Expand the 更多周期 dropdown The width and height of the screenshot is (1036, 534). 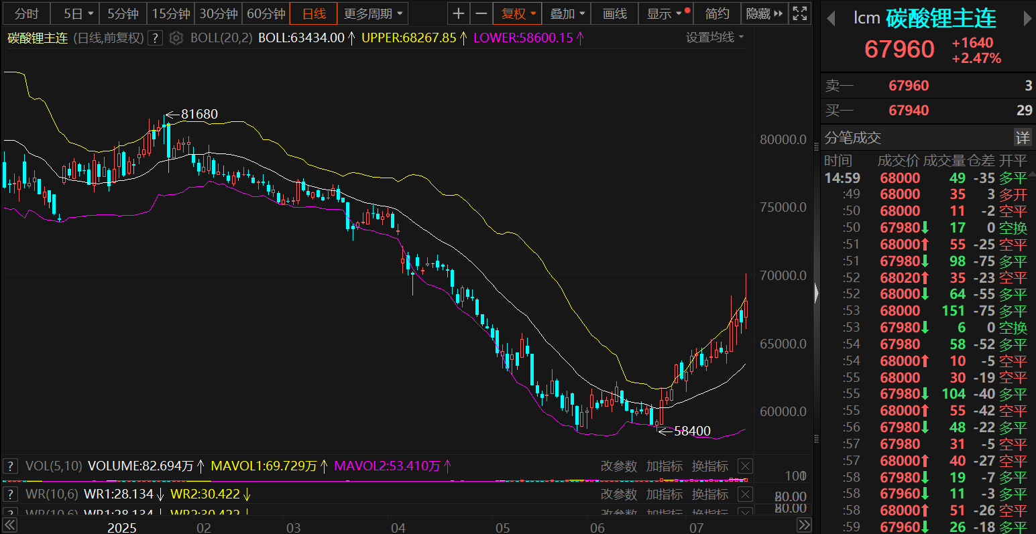pos(373,13)
